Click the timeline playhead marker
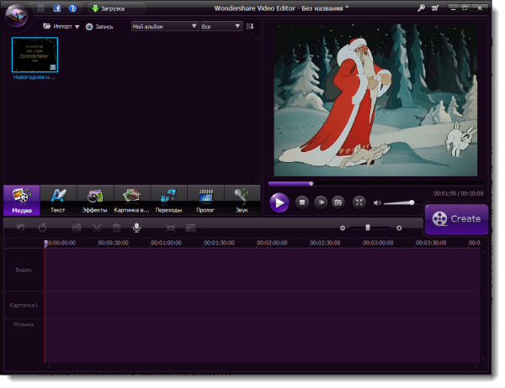 point(45,244)
